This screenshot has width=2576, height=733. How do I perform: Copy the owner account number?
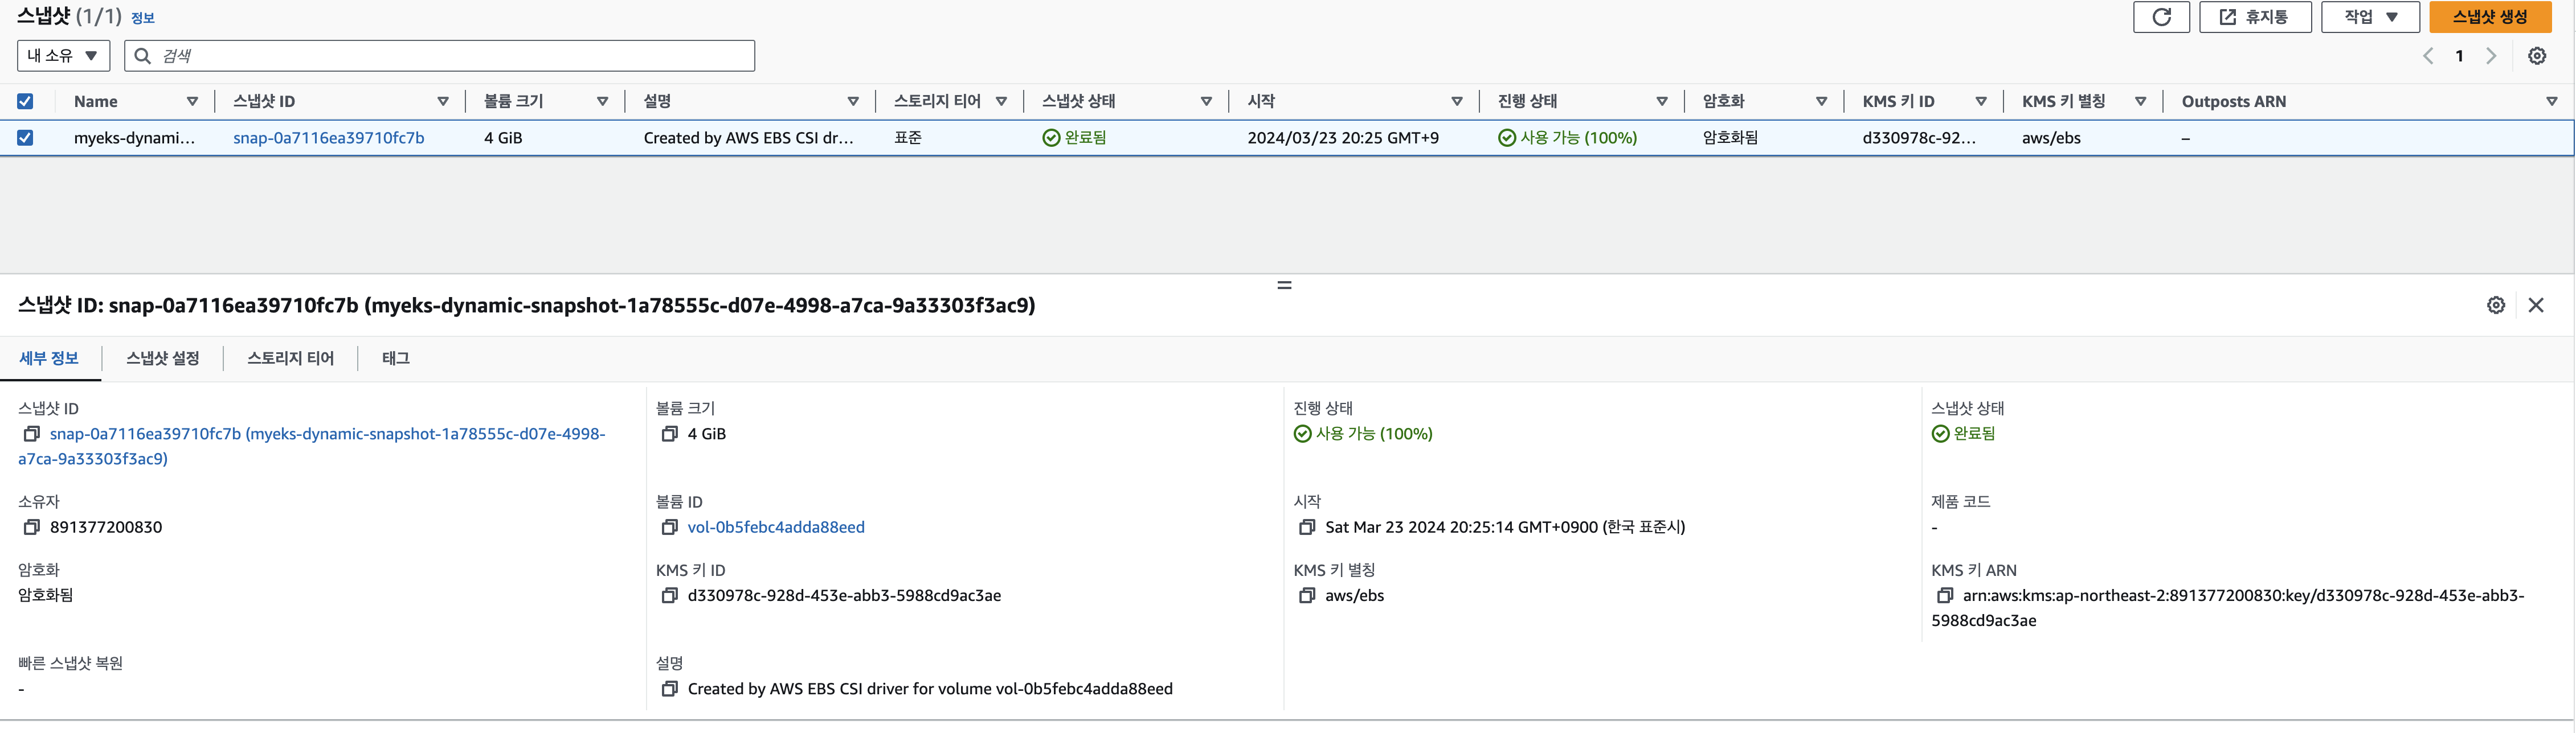click(x=32, y=528)
